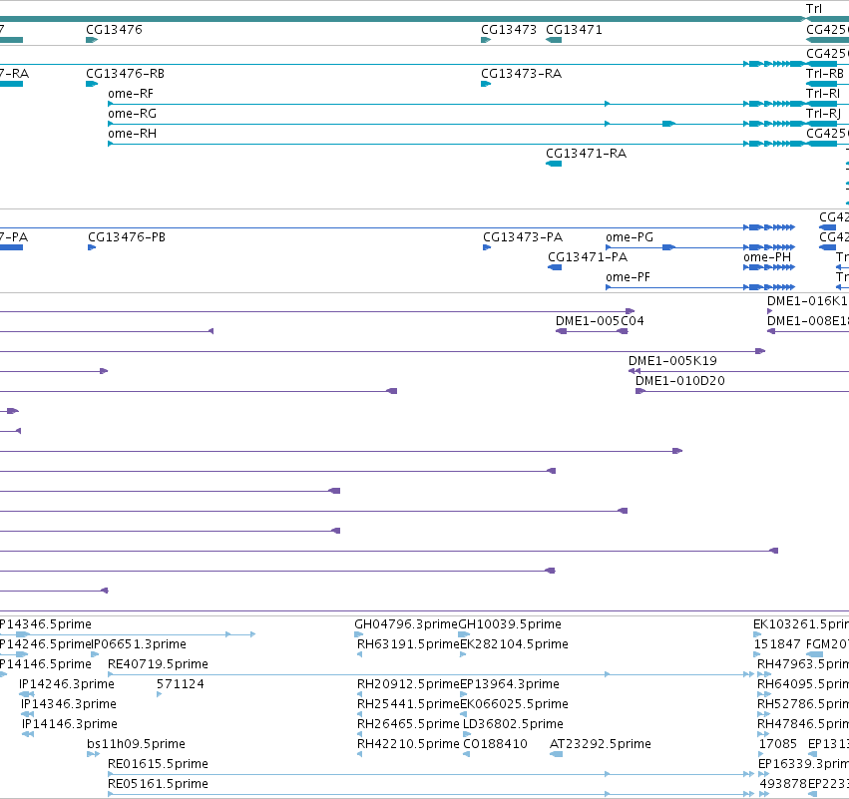Image resolution: width=849 pixels, height=799 pixels.
Task: Click the 571124 feature label
Action: 181,684
